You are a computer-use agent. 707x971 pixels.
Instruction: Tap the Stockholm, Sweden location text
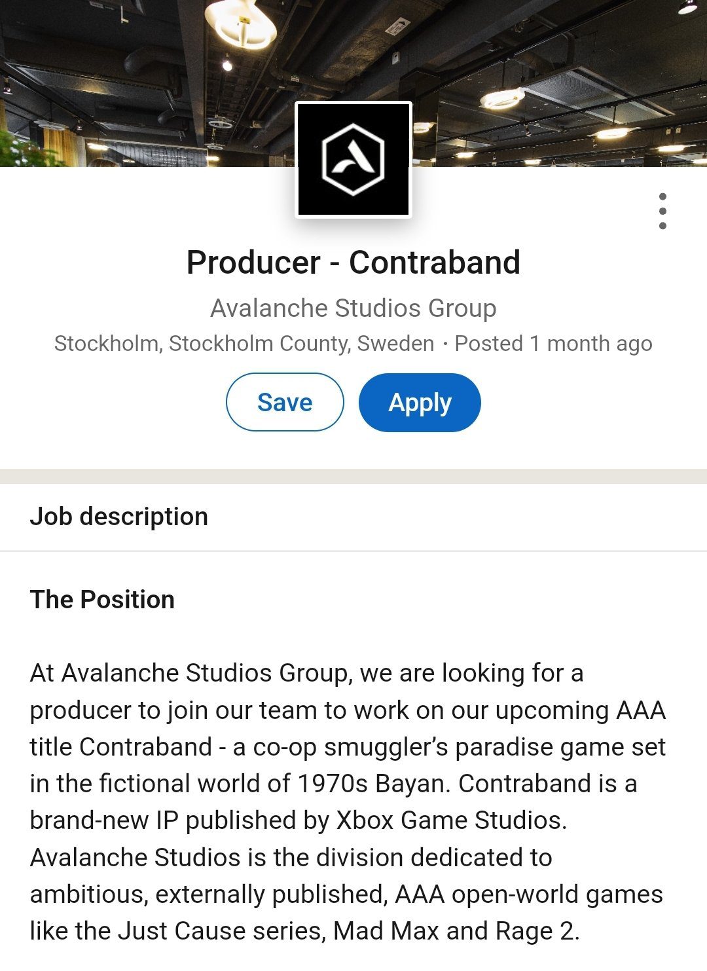tap(244, 343)
